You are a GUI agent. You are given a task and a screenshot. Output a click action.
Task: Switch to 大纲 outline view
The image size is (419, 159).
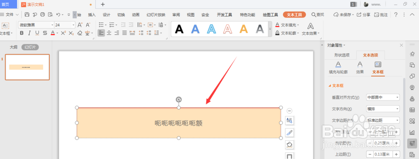14,47
